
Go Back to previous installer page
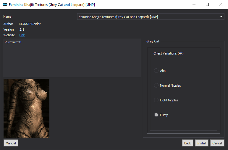pos(187,143)
